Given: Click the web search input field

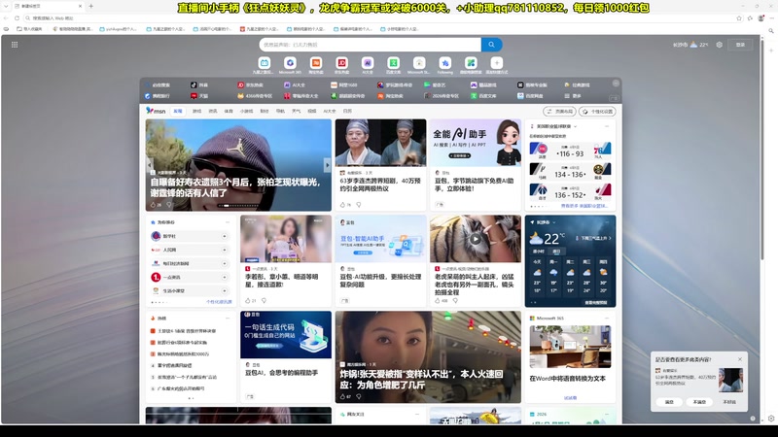Looking at the screenshot, I should coord(370,45).
